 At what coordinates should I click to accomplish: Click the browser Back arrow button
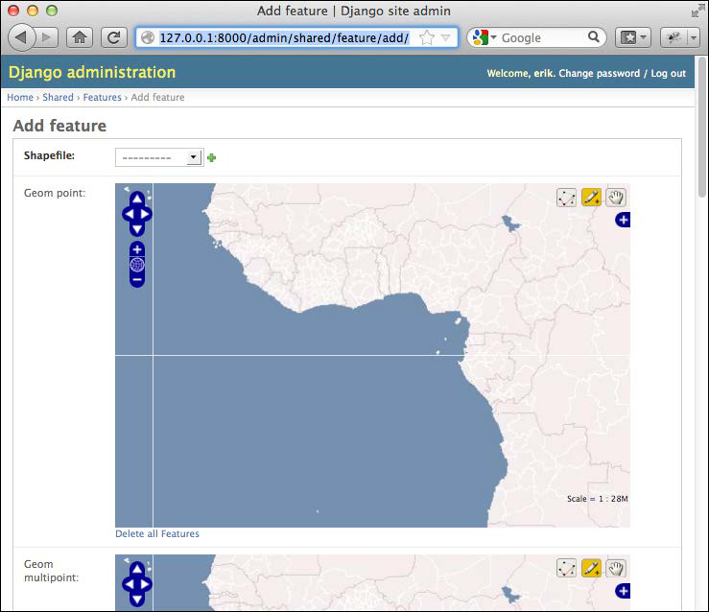click(21, 37)
